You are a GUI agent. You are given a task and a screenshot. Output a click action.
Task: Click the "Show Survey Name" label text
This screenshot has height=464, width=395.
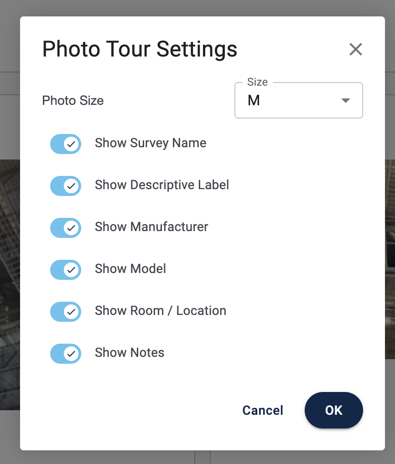(x=151, y=143)
